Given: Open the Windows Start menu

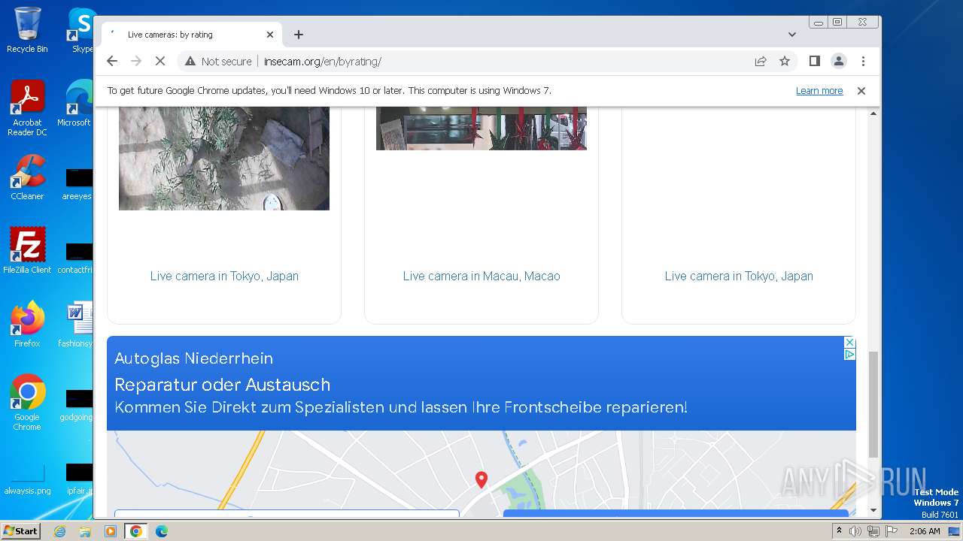Looking at the screenshot, I should pos(20,531).
